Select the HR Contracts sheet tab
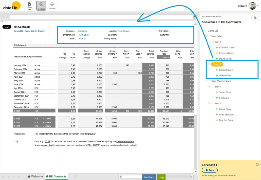This screenshot has width=261, height=180. click(56, 176)
